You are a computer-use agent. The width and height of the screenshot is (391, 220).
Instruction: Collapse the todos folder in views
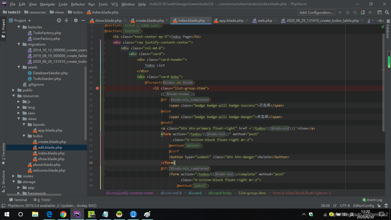[24, 136]
